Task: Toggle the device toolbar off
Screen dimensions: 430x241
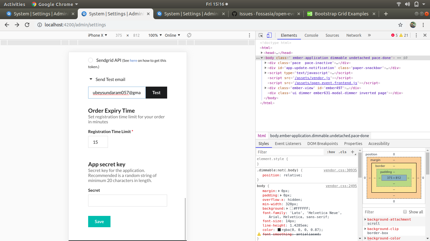Action: click(x=269, y=35)
